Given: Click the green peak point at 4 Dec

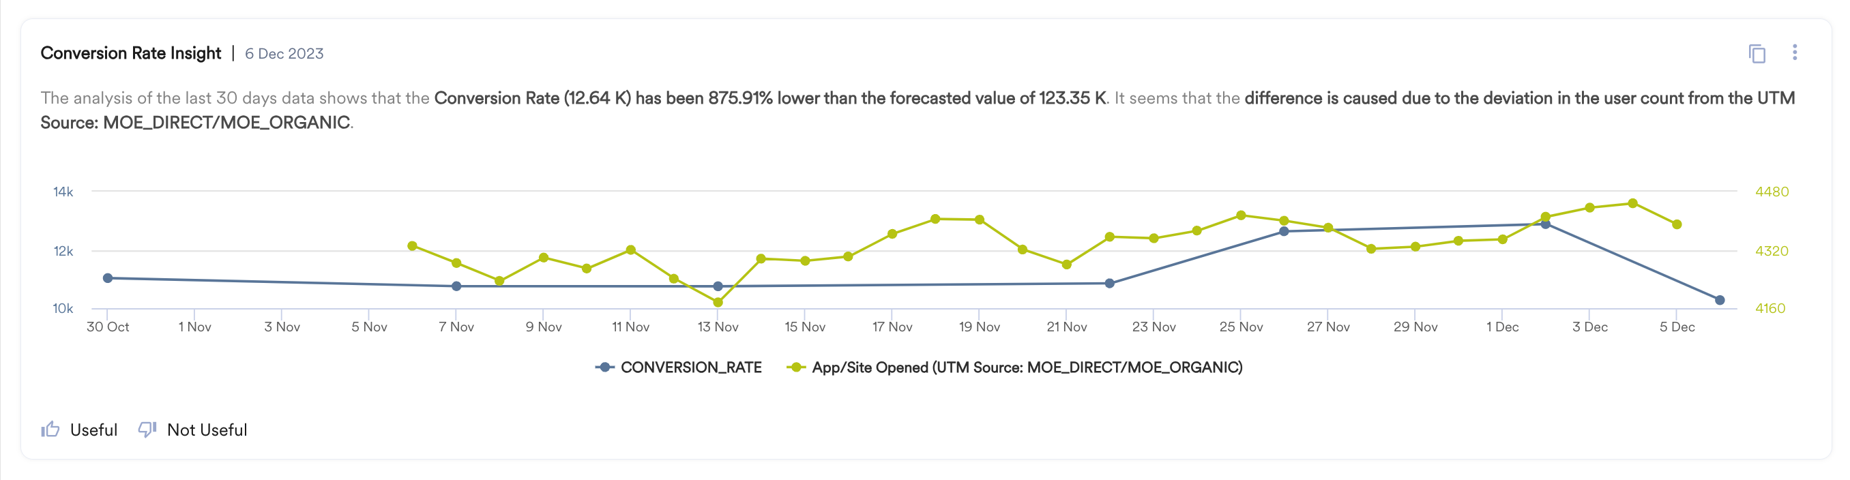Looking at the screenshot, I should (x=1632, y=203).
